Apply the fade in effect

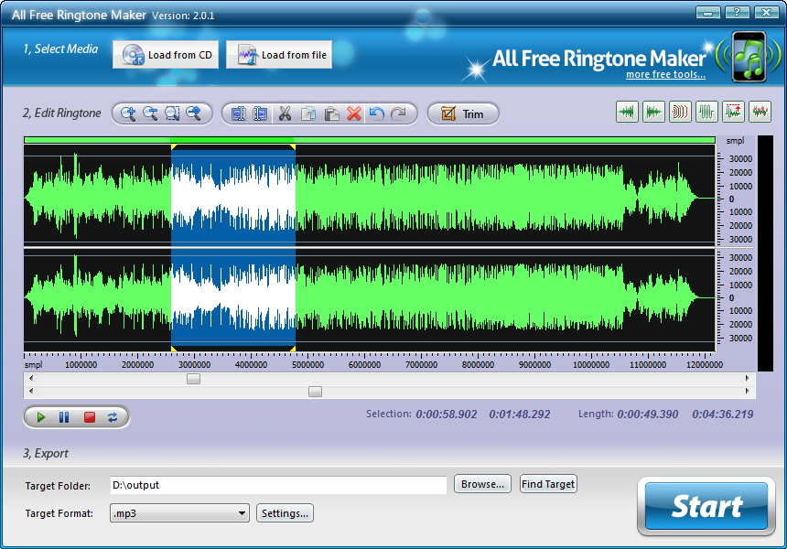point(627,112)
